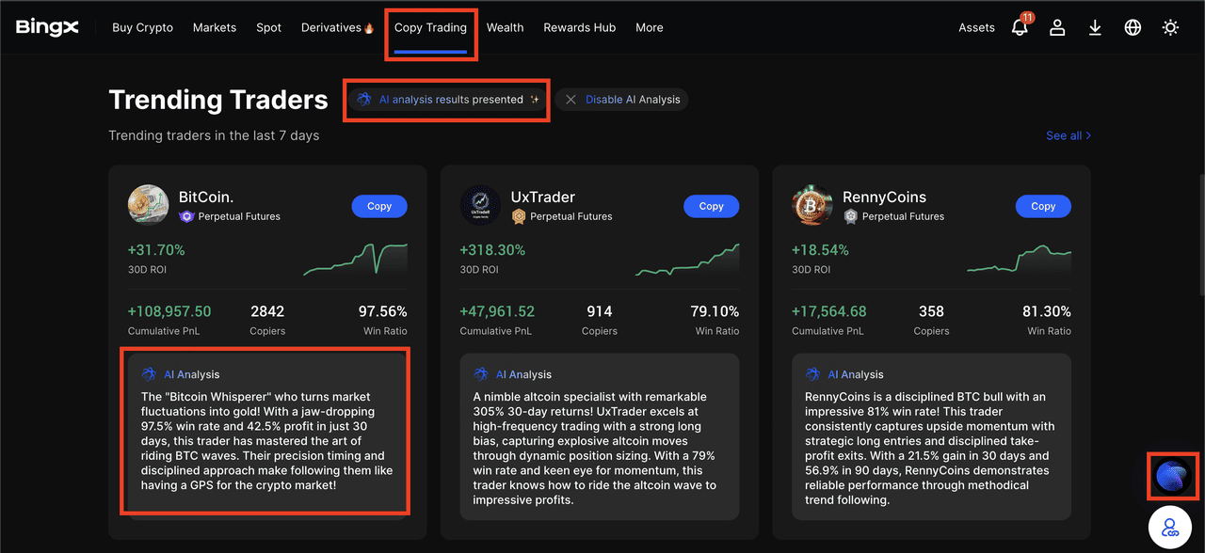This screenshot has height=553, width=1205.
Task: Click the +17,564.68 cumulative PnL value
Action: pyautogui.click(x=829, y=311)
